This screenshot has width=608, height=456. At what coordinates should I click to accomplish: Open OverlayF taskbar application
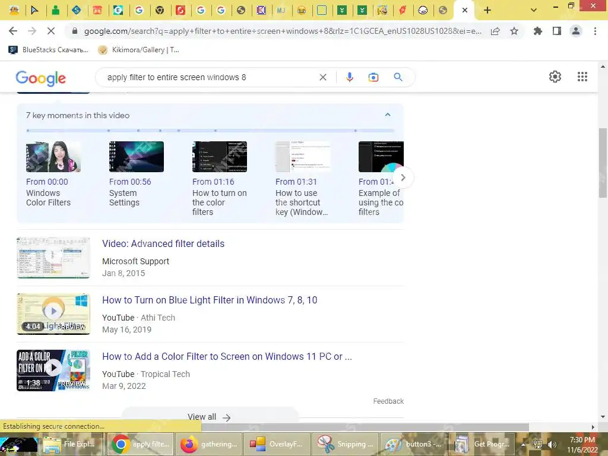coord(277,444)
